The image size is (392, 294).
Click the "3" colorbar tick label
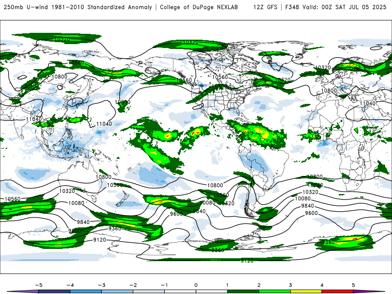[291, 285]
